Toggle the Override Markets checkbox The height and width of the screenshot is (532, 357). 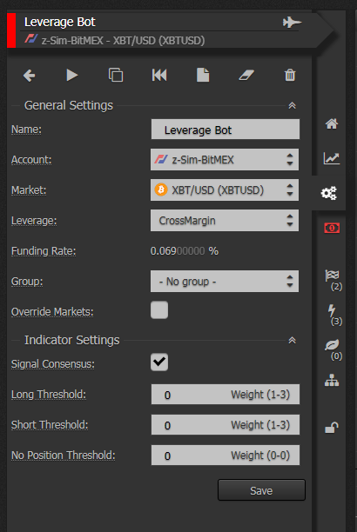pyautogui.click(x=159, y=309)
